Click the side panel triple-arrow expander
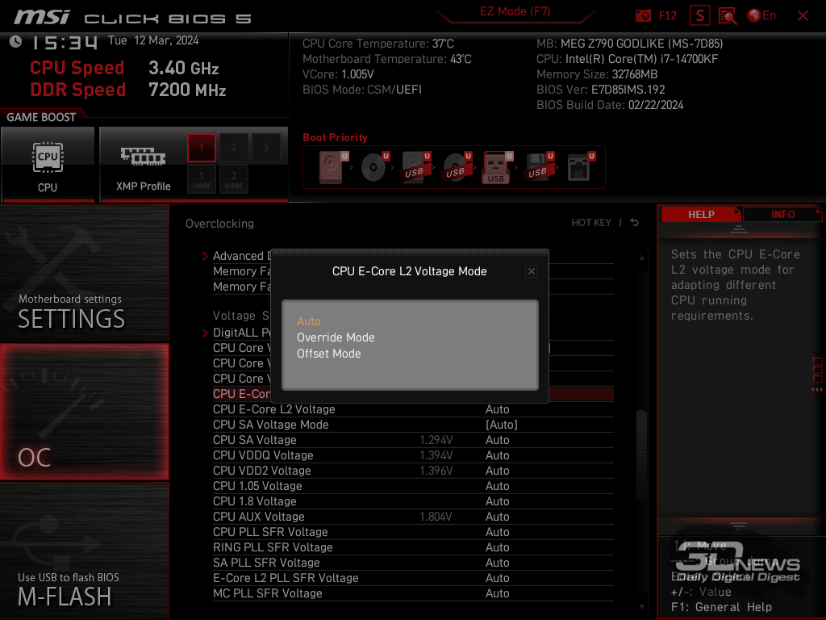The height and width of the screenshot is (620, 826). tap(817, 390)
